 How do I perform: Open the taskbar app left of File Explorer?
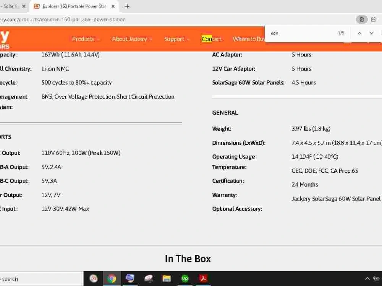pos(148,278)
